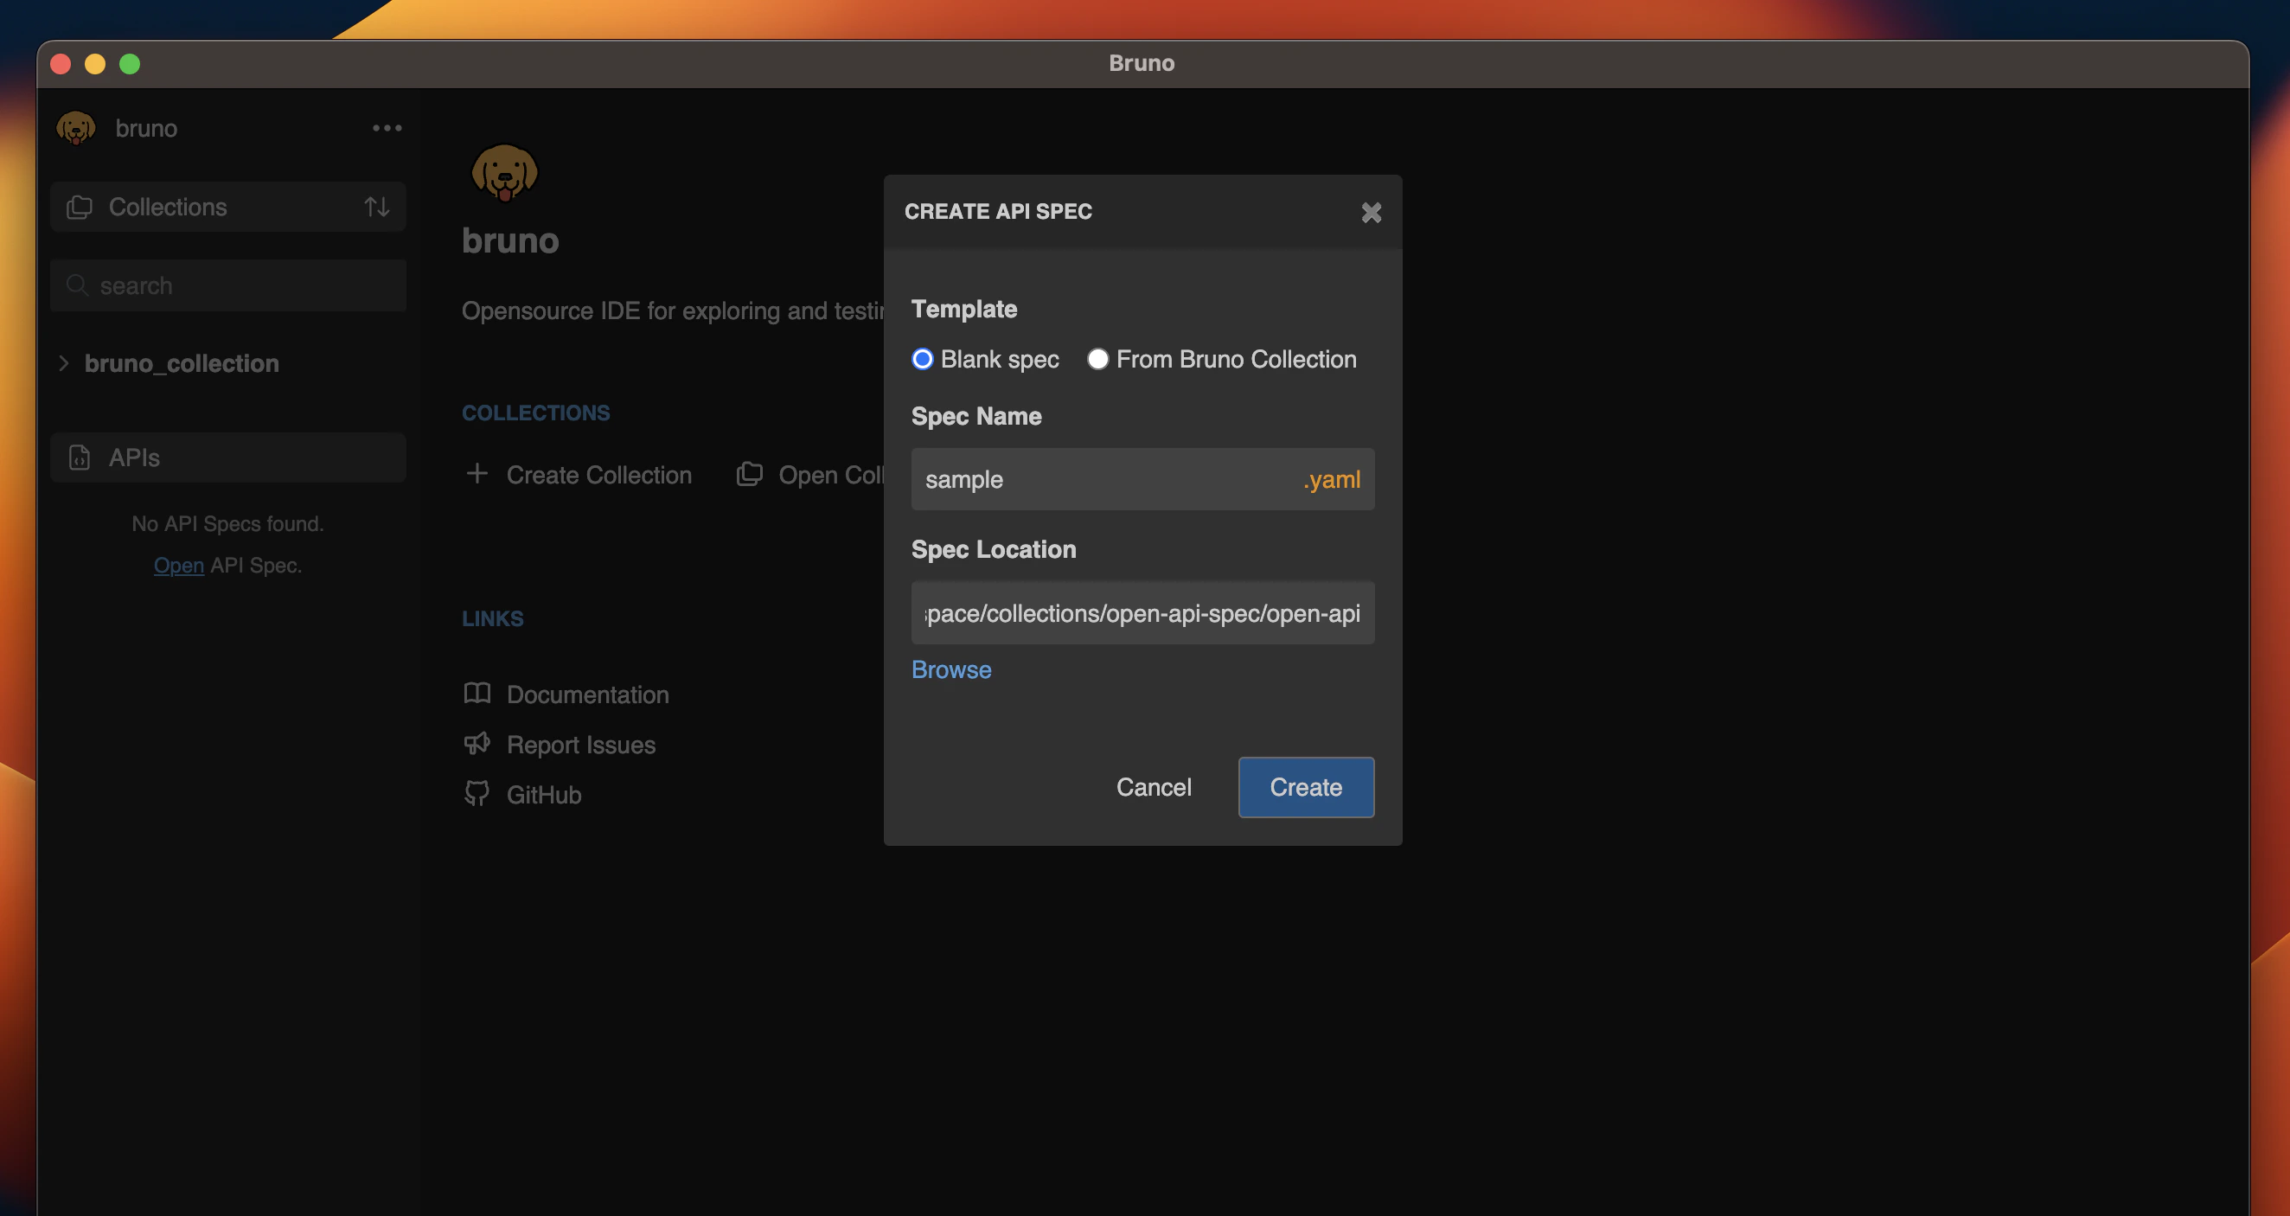The image size is (2290, 1216).
Task: Click the large Bruno dog mascot image
Action: pyautogui.click(x=504, y=172)
